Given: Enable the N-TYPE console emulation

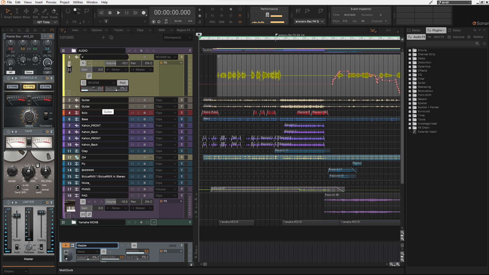Looking at the screenshot, I should [29, 87].
